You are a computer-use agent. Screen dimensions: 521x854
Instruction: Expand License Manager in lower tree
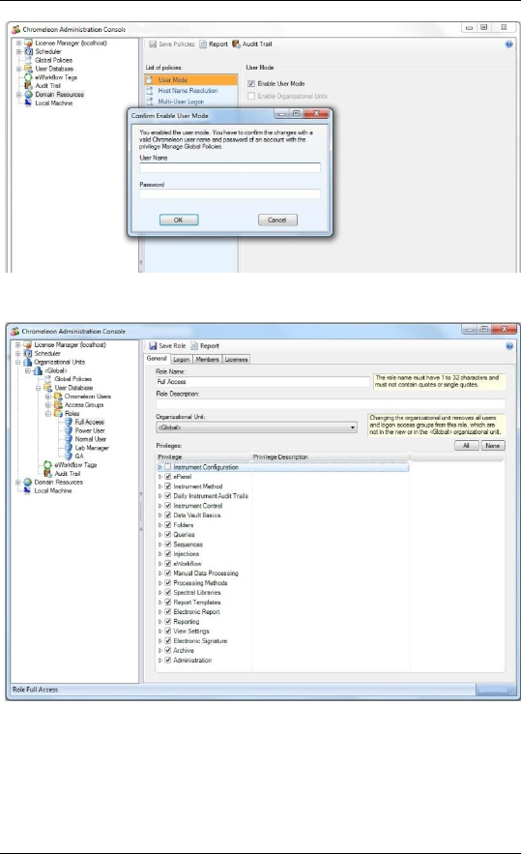coord(18,344)
